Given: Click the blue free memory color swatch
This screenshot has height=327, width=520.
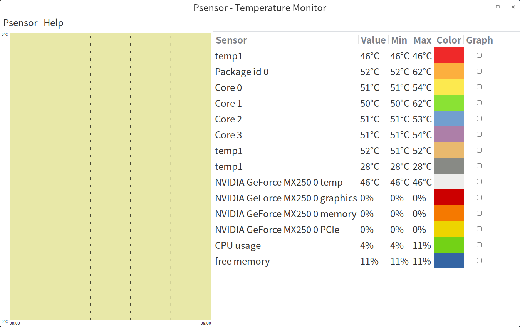Looking at the screenshot, I should [449, 261].
